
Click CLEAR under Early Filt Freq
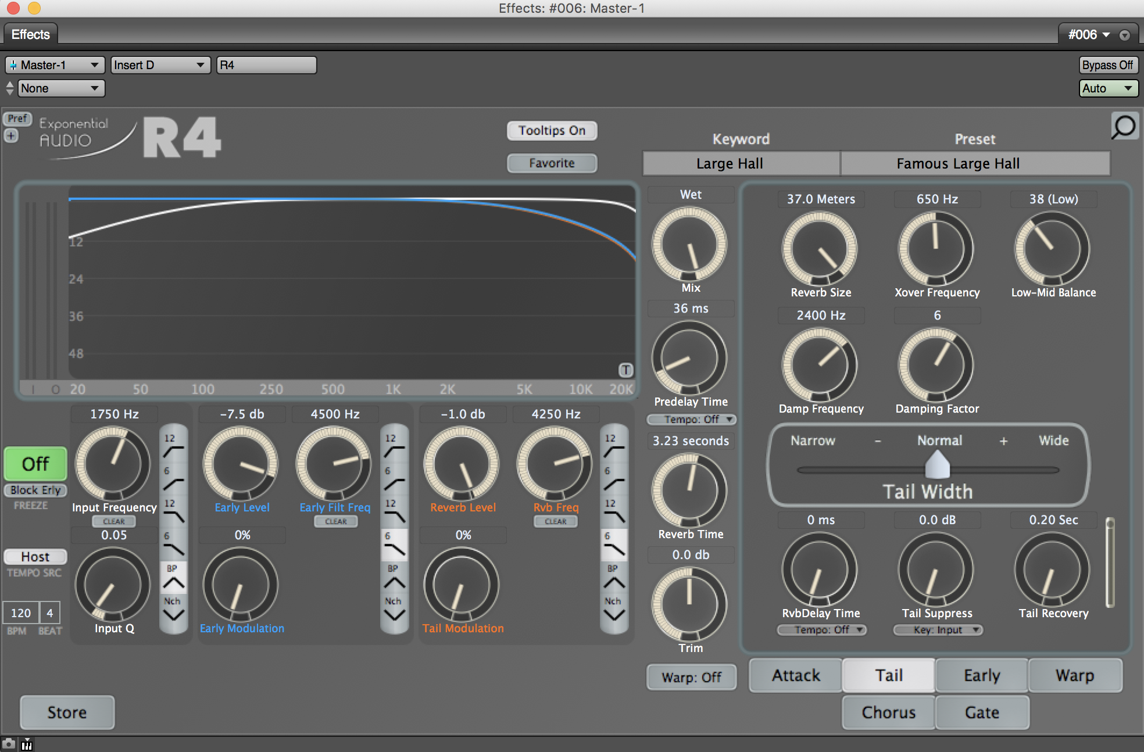pyautogui.click(x=336, y=521)
